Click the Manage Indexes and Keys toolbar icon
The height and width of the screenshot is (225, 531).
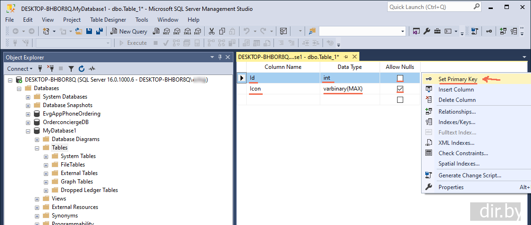click(514, 31)
